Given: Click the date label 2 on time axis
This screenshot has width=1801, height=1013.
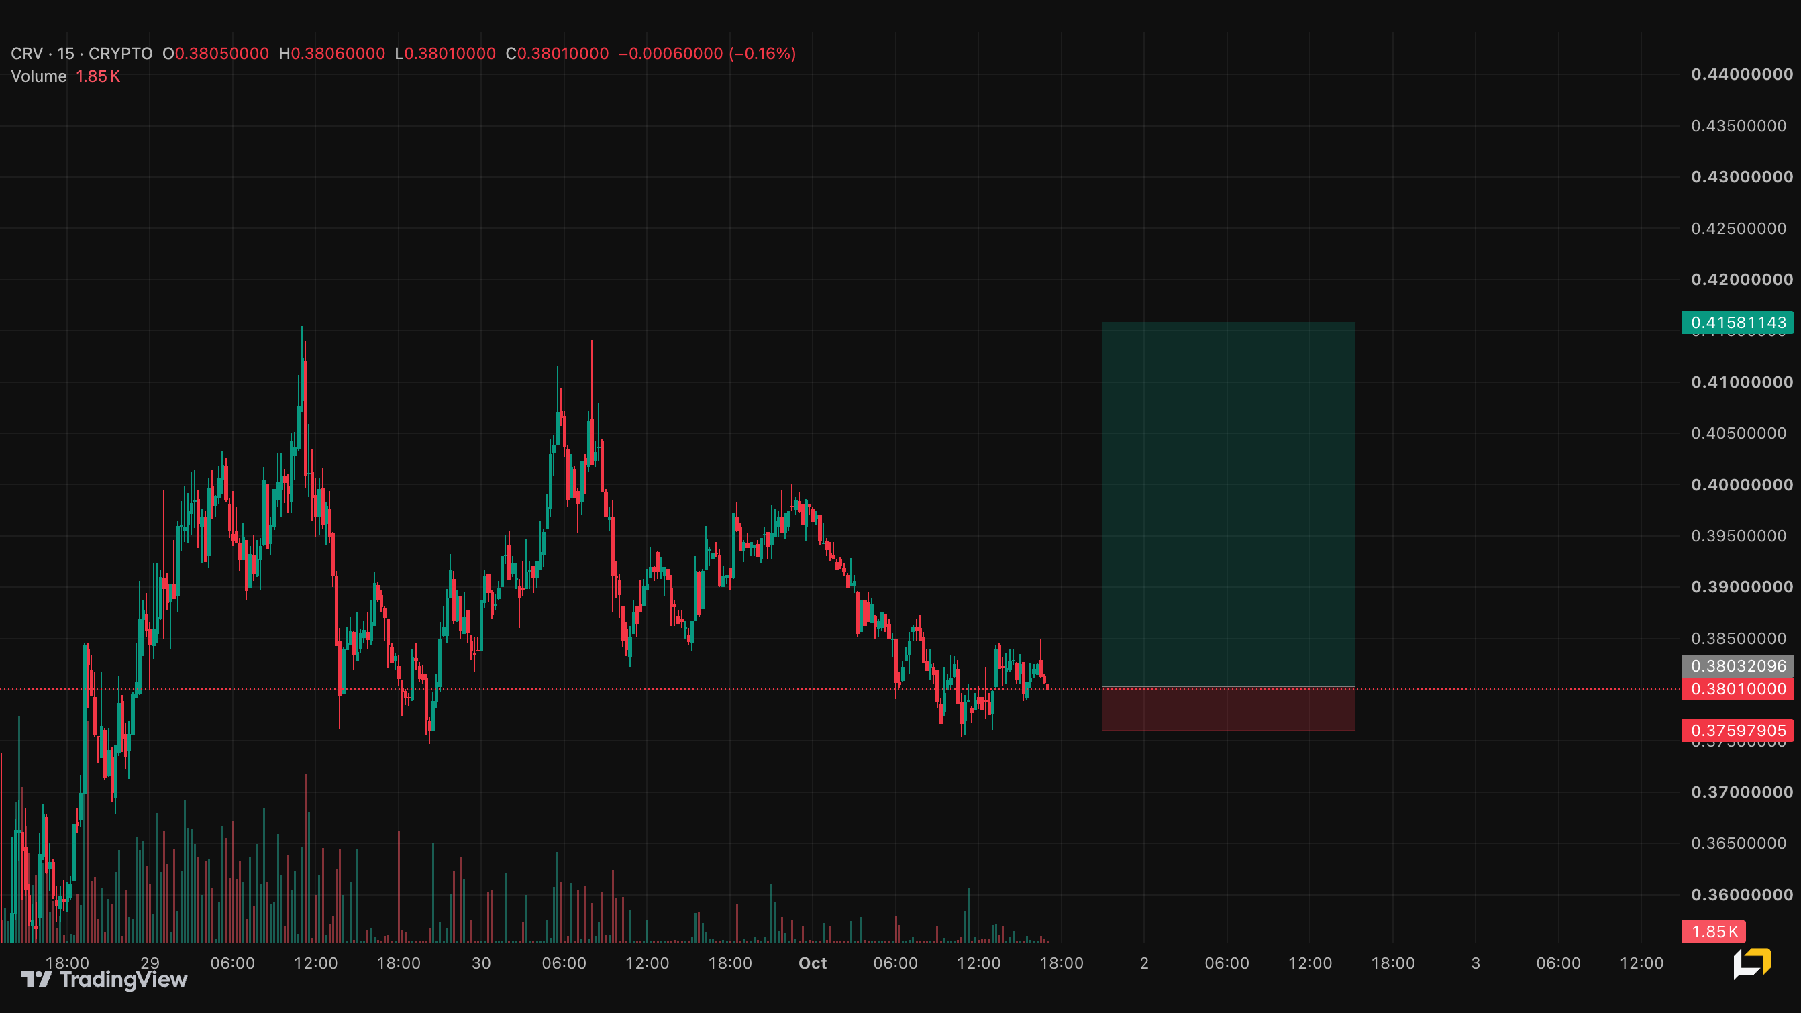Looking at the screenshot, I should (x=1145, y=963).
